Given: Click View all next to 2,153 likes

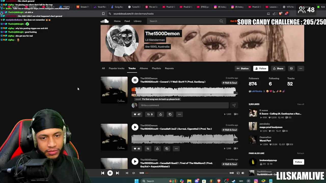Looking at the screenshot, I should 301,104.
